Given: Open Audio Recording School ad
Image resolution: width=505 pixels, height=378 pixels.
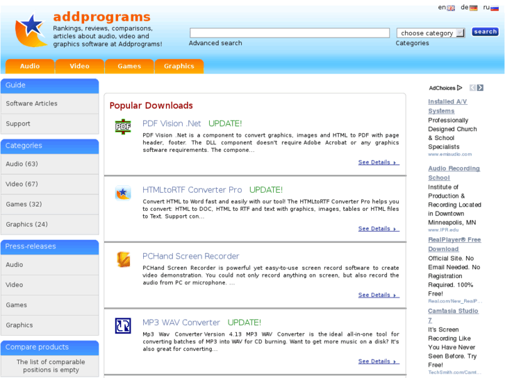Looking at the screenshot, I should tap(454, 173).
